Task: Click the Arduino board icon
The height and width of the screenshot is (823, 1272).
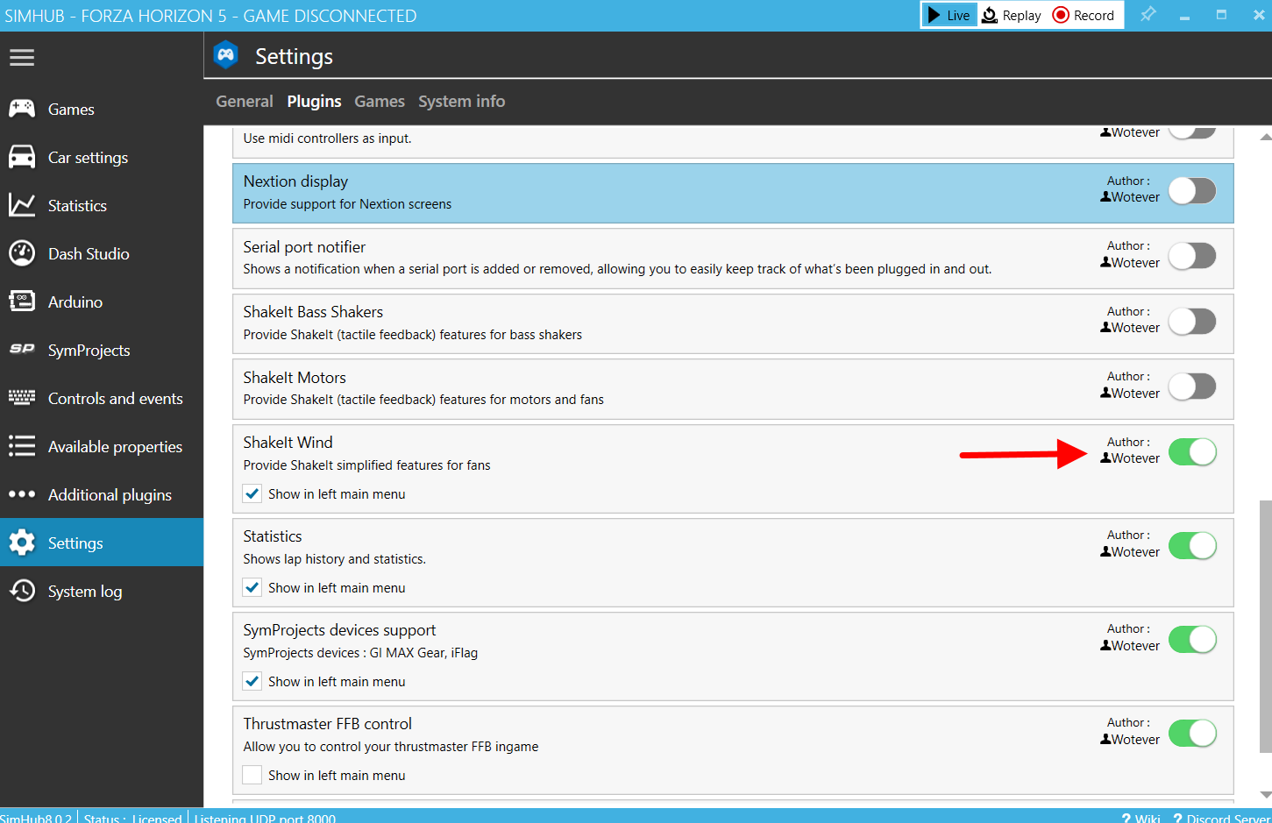Action: pyautogui.click(x=22, y=302)
